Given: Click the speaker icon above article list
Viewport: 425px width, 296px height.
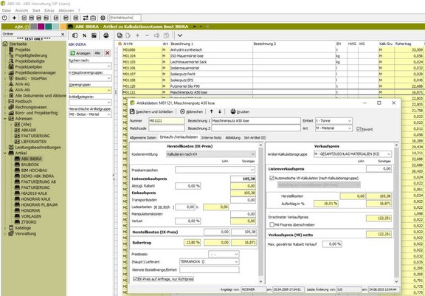Looking at the screenshot, I should (x=156, y=35).
